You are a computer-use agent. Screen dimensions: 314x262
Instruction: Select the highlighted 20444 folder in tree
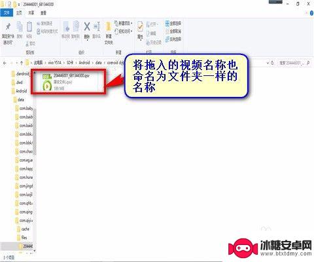pyautogui.click(x=26, y=246)
